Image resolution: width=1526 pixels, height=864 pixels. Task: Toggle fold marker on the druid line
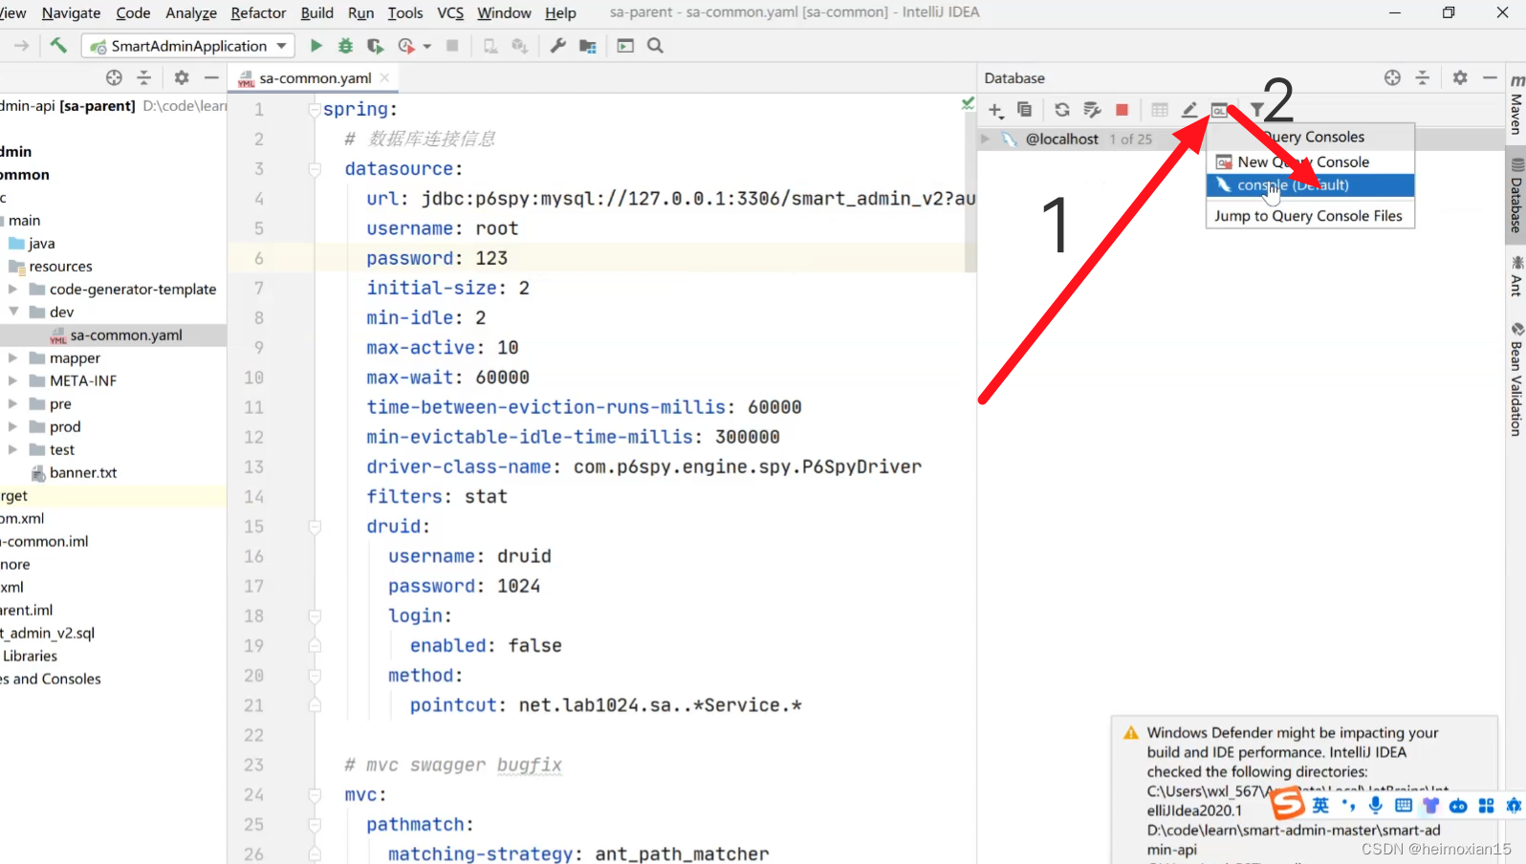315,527
